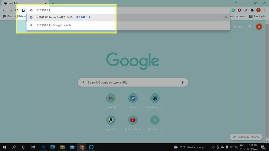Click Customize Chrome button

click(246, 137)
